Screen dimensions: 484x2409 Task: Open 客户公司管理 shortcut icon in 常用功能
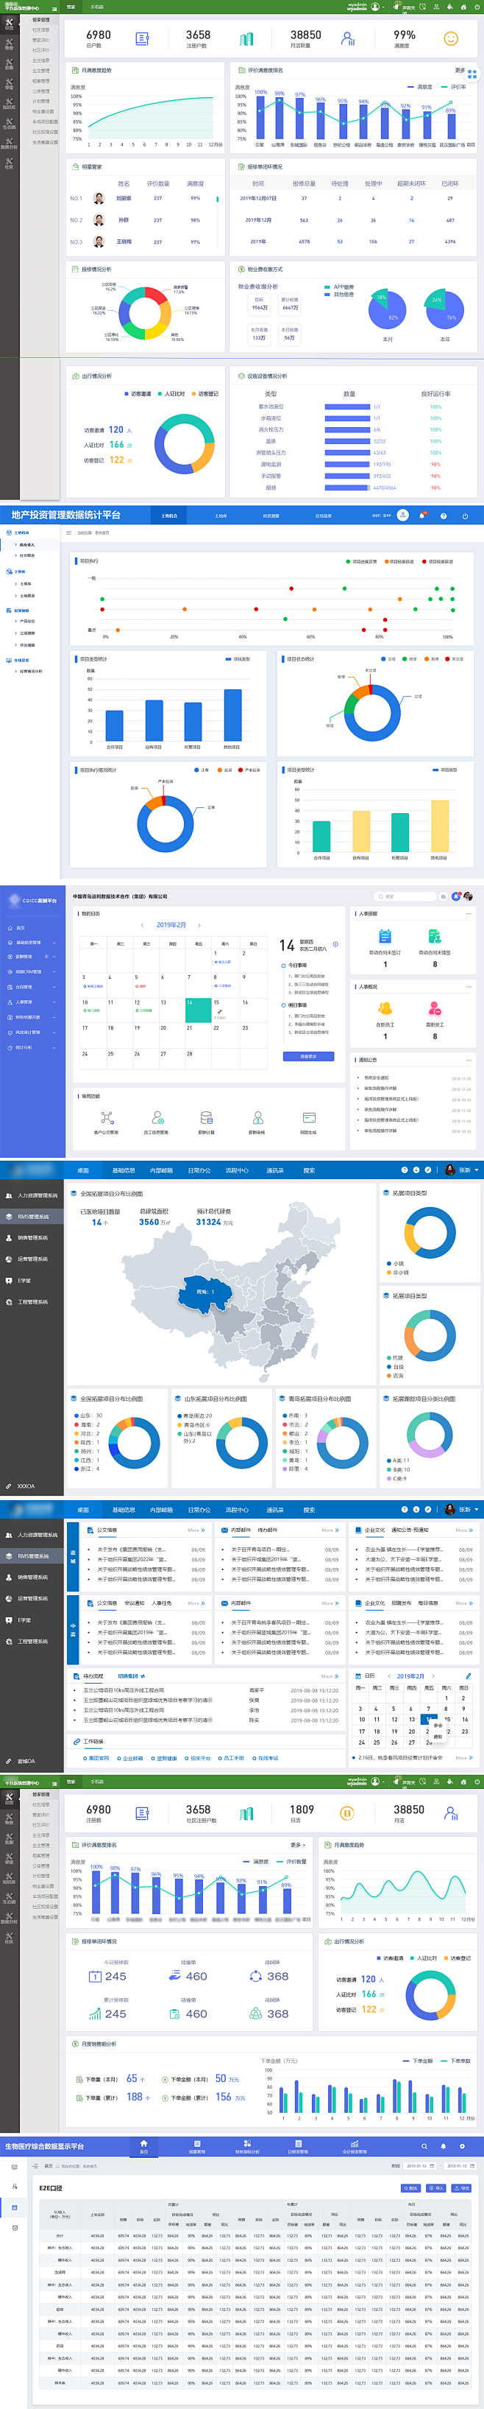(107, 1117)
